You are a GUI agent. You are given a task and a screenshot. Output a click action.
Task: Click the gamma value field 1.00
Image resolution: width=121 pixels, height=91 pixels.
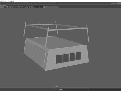pyautogui.click(x=41, y=7)
